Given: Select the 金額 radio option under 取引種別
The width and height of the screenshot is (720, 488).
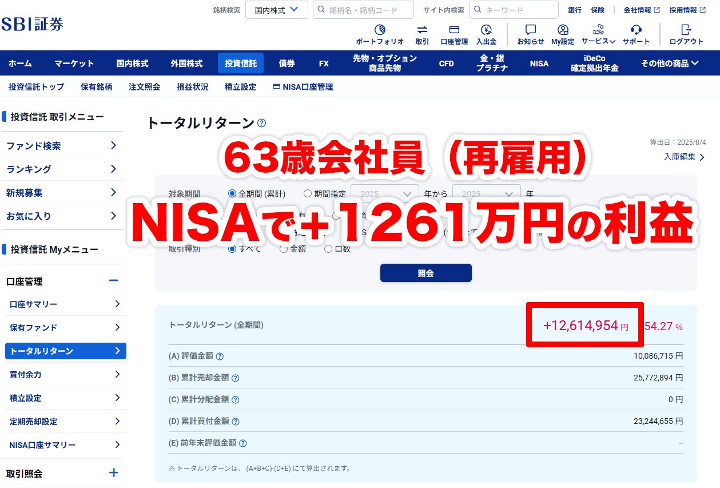Looking at the screenshot, I should (284, 248).
